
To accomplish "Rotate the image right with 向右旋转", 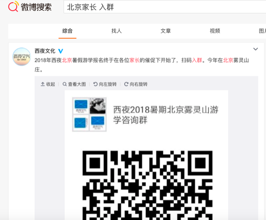I will click(x=136, y=84).
